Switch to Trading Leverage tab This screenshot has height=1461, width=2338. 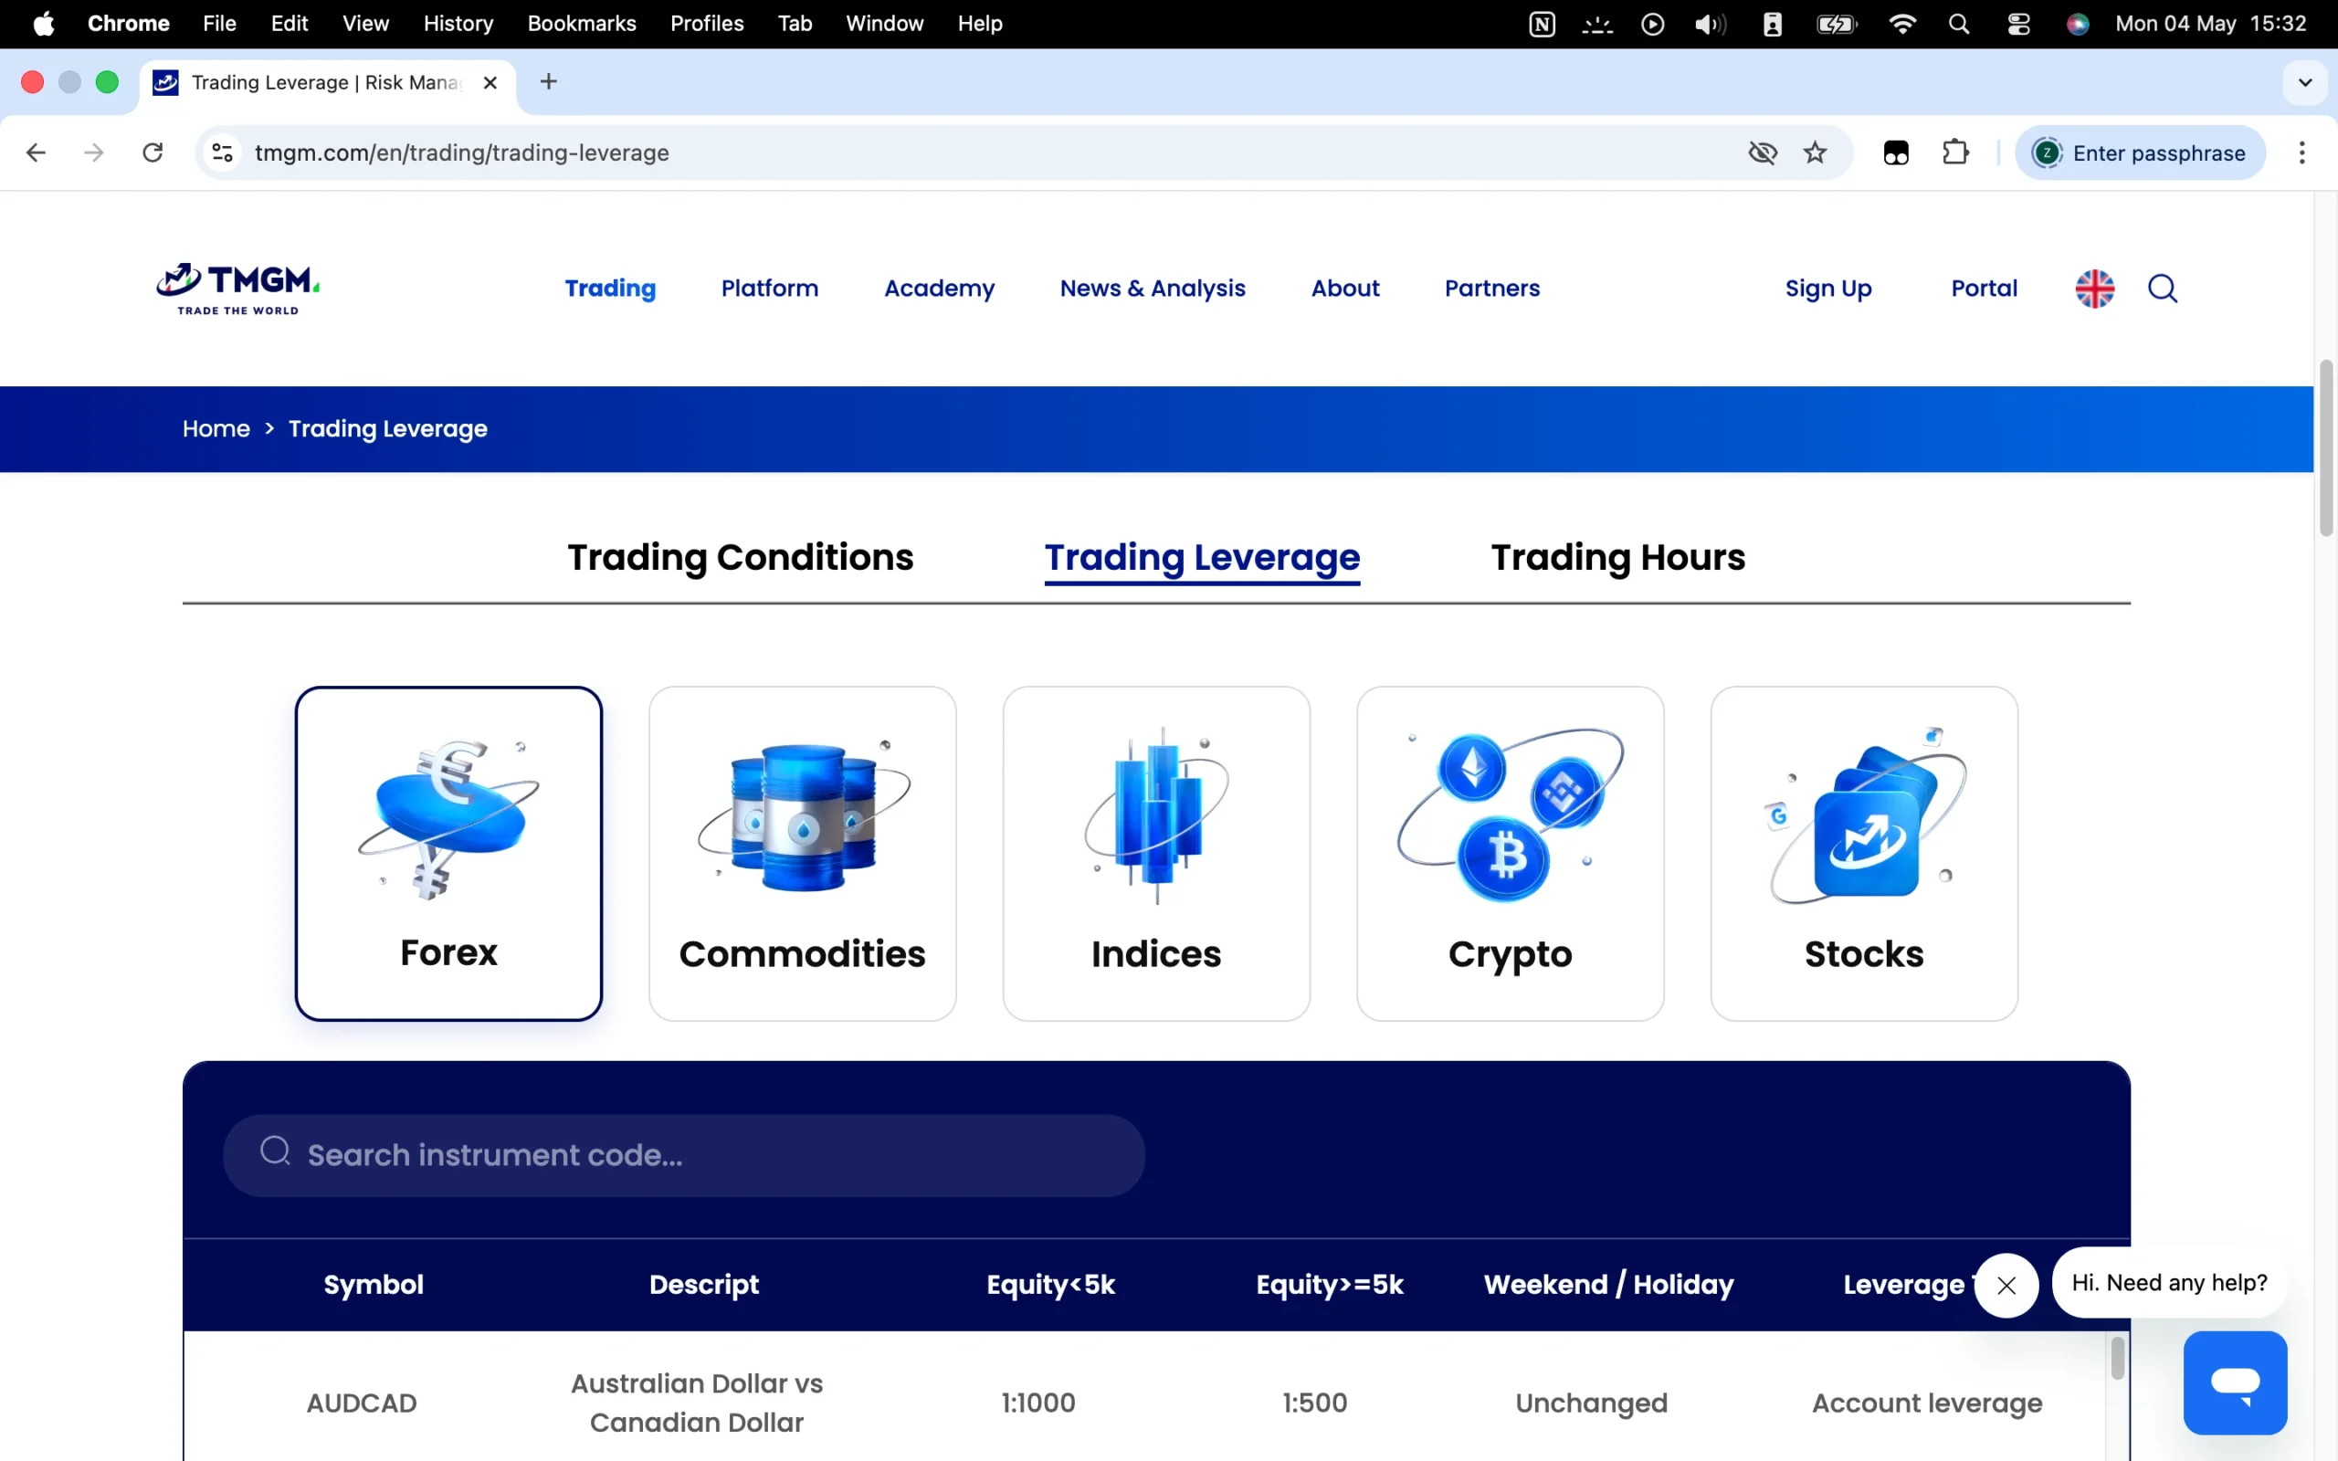tap(1202, 558)
